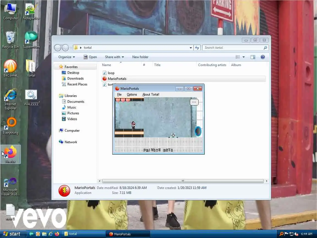Click the horizontal scrollbar thumb in file list
Image resolution: width=317 pixels, height=238 pixels.
[x=183, y=181]
